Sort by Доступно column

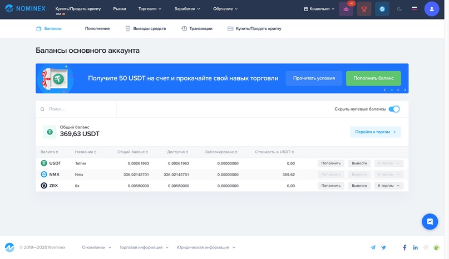tap(177, 152)
